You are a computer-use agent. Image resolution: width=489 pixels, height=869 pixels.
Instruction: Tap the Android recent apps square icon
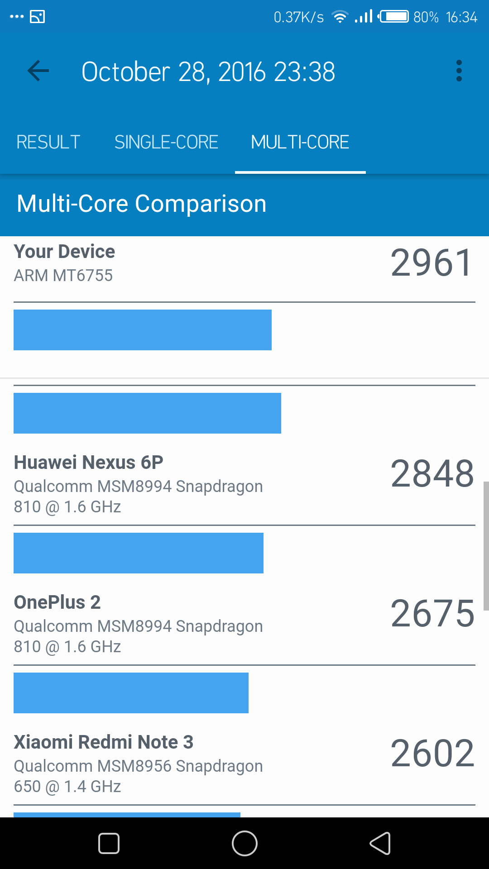109,843
